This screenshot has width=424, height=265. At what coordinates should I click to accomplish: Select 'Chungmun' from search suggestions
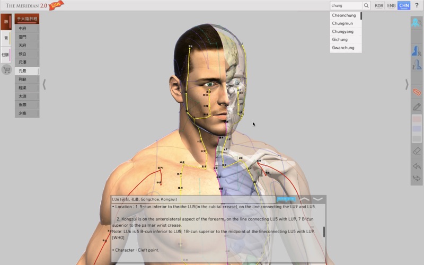pos(342,23)
